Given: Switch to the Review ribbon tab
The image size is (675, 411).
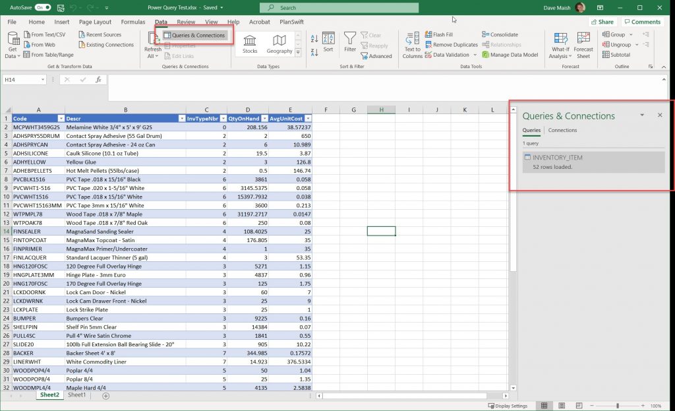Looking at the screenshot, I should pos(187,22).
